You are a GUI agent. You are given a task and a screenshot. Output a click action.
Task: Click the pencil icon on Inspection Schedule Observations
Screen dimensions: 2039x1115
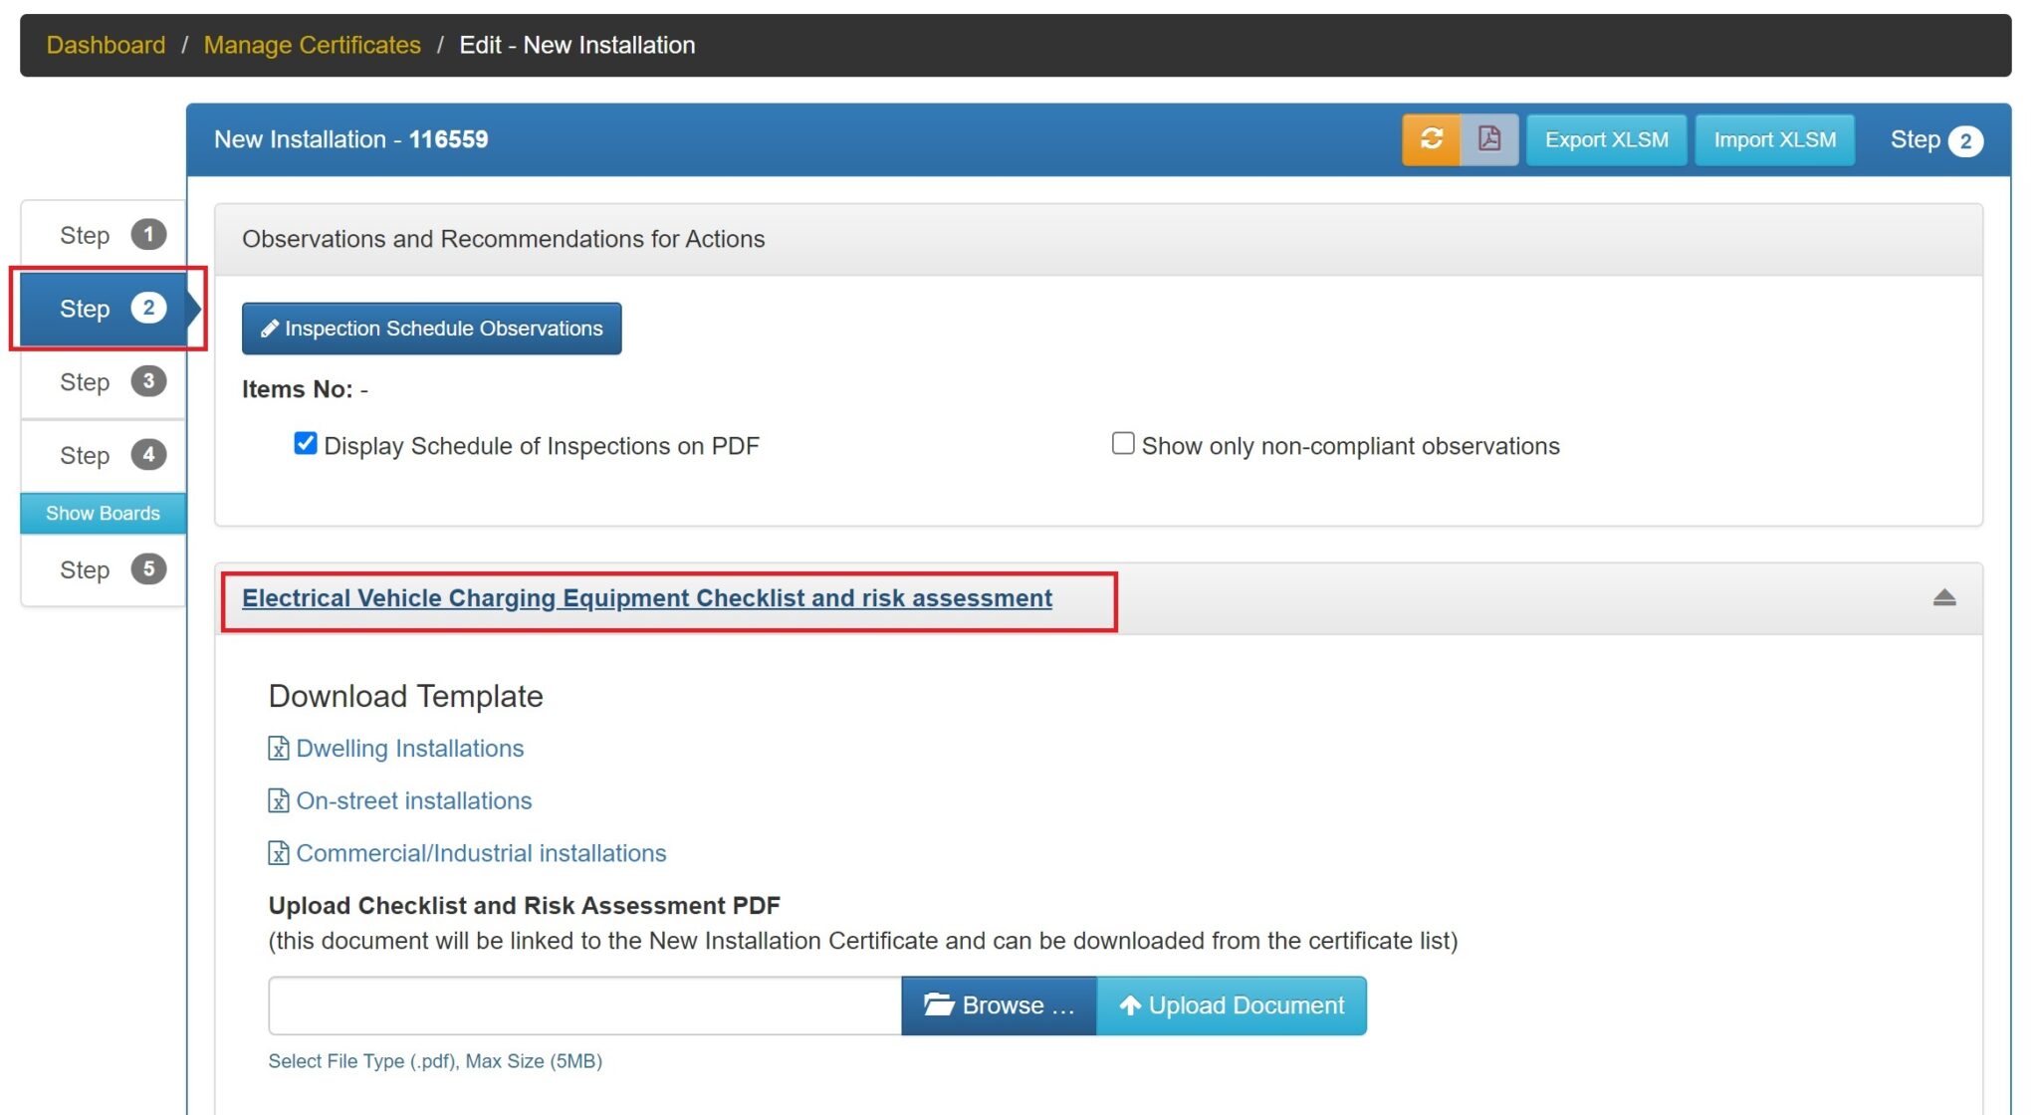click(268, 328)
